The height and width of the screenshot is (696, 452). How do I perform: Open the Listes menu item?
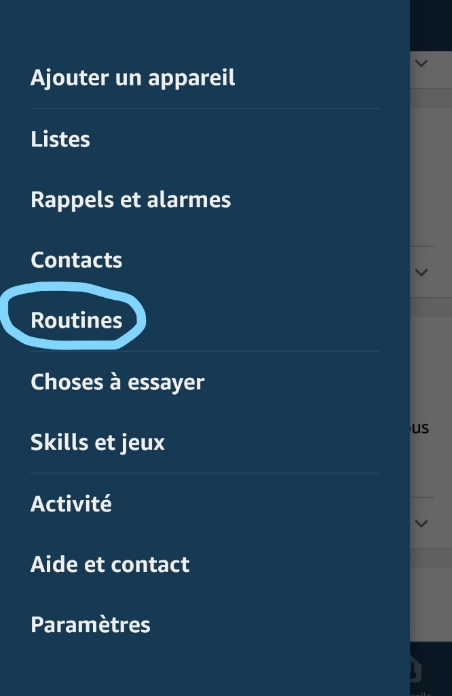point(60,139)
